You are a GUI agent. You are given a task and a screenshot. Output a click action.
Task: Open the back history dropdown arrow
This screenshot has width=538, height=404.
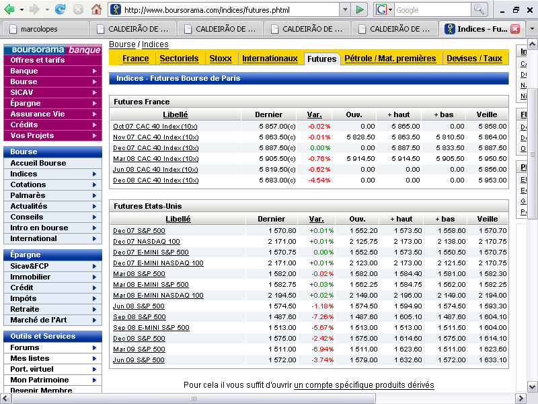(x=22, y=9)
